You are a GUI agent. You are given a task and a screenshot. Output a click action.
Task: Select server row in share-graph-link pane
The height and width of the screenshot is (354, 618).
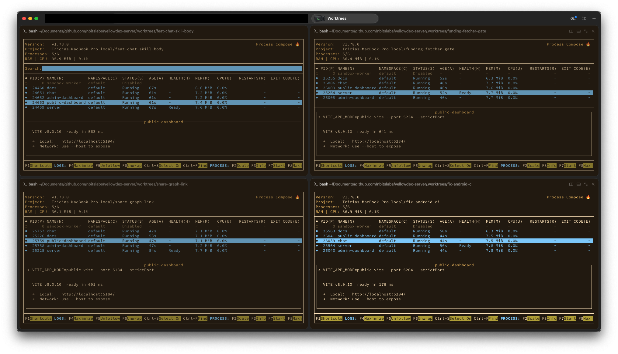164,251
